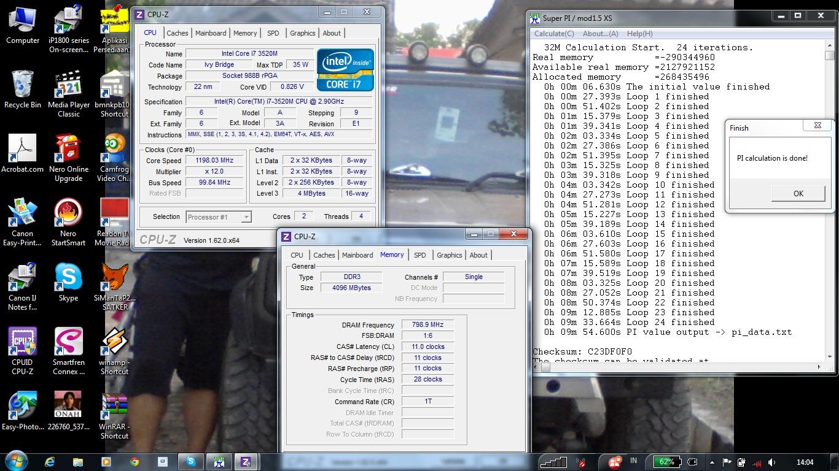Open About tab in top CPU-Z window

[x=332, y=33]
